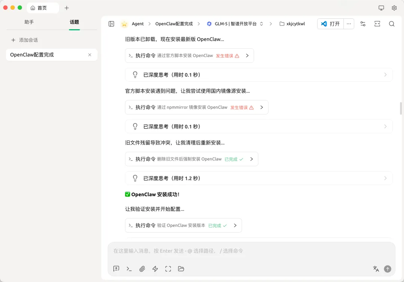Open quick phrases lightning icon

(155, 269)
